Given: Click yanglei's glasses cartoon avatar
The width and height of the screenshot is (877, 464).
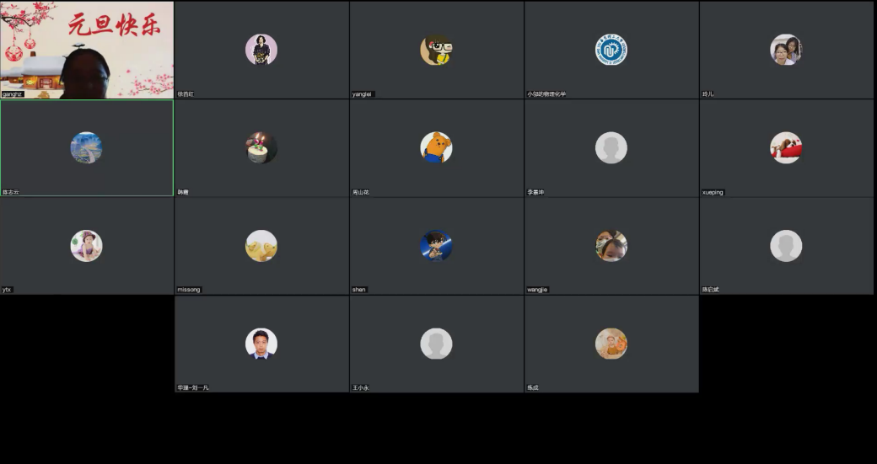Looking at the screenshot, I should tap(436, 50).
